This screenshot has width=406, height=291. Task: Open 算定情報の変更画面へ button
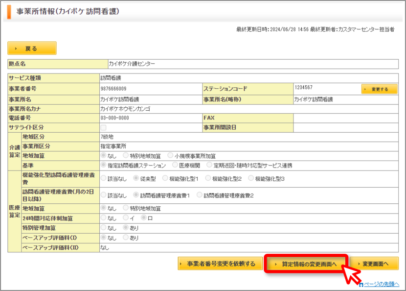tap(306, 264)
